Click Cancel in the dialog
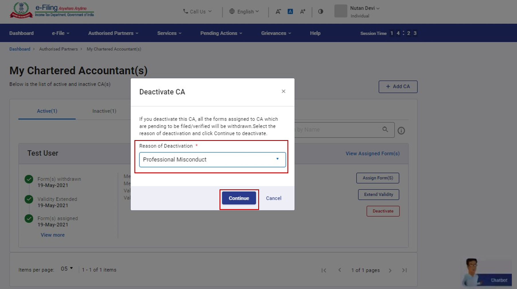This screenshot has width=517, height=289. (273, 198)
